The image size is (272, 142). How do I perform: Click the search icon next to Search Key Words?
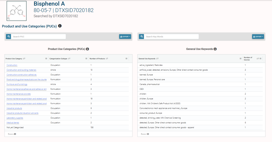pyautogui.click(x=142, y=36)
